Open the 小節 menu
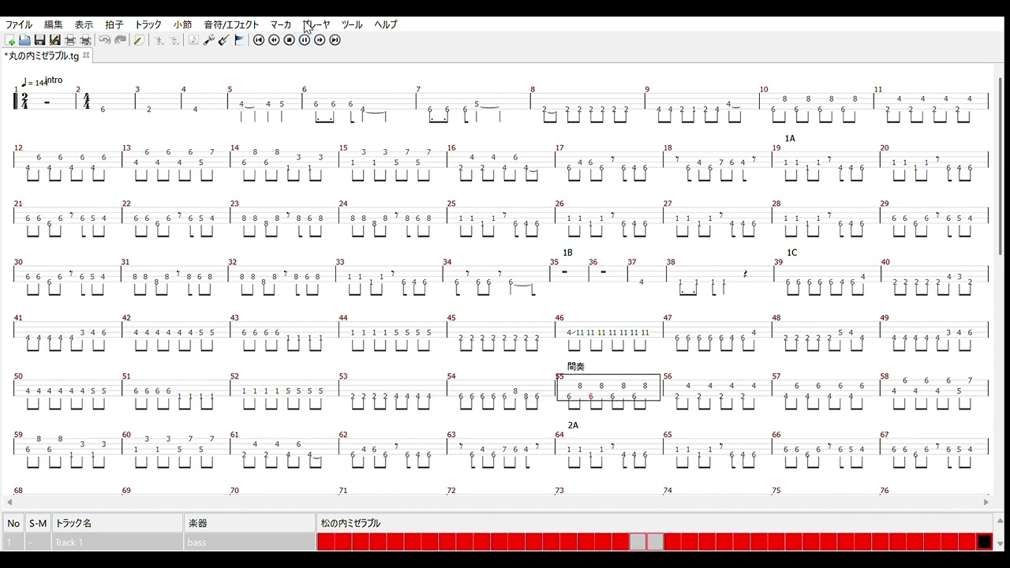The image size is (1010, 568). click(182, 24)
